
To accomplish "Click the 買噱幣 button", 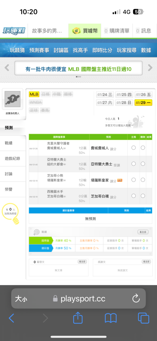I will tap(85, 31).
